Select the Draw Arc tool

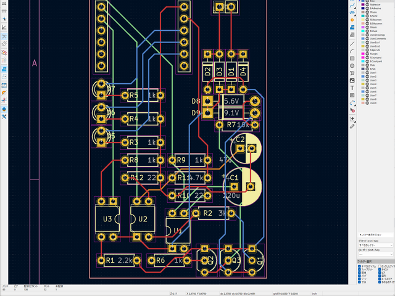tap(352, 51)
